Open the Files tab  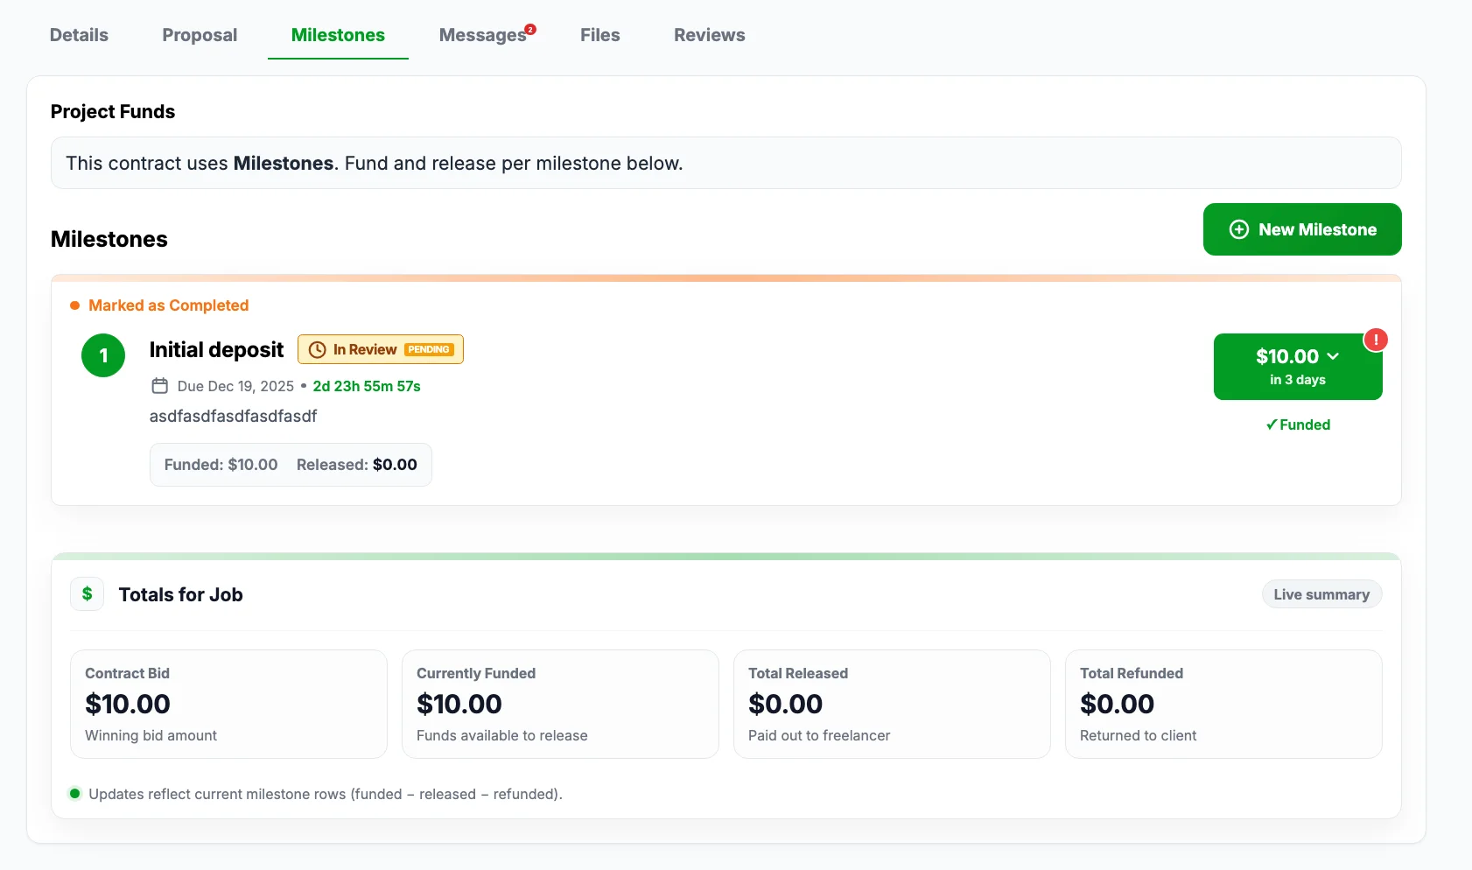click(x=599, y=35)
